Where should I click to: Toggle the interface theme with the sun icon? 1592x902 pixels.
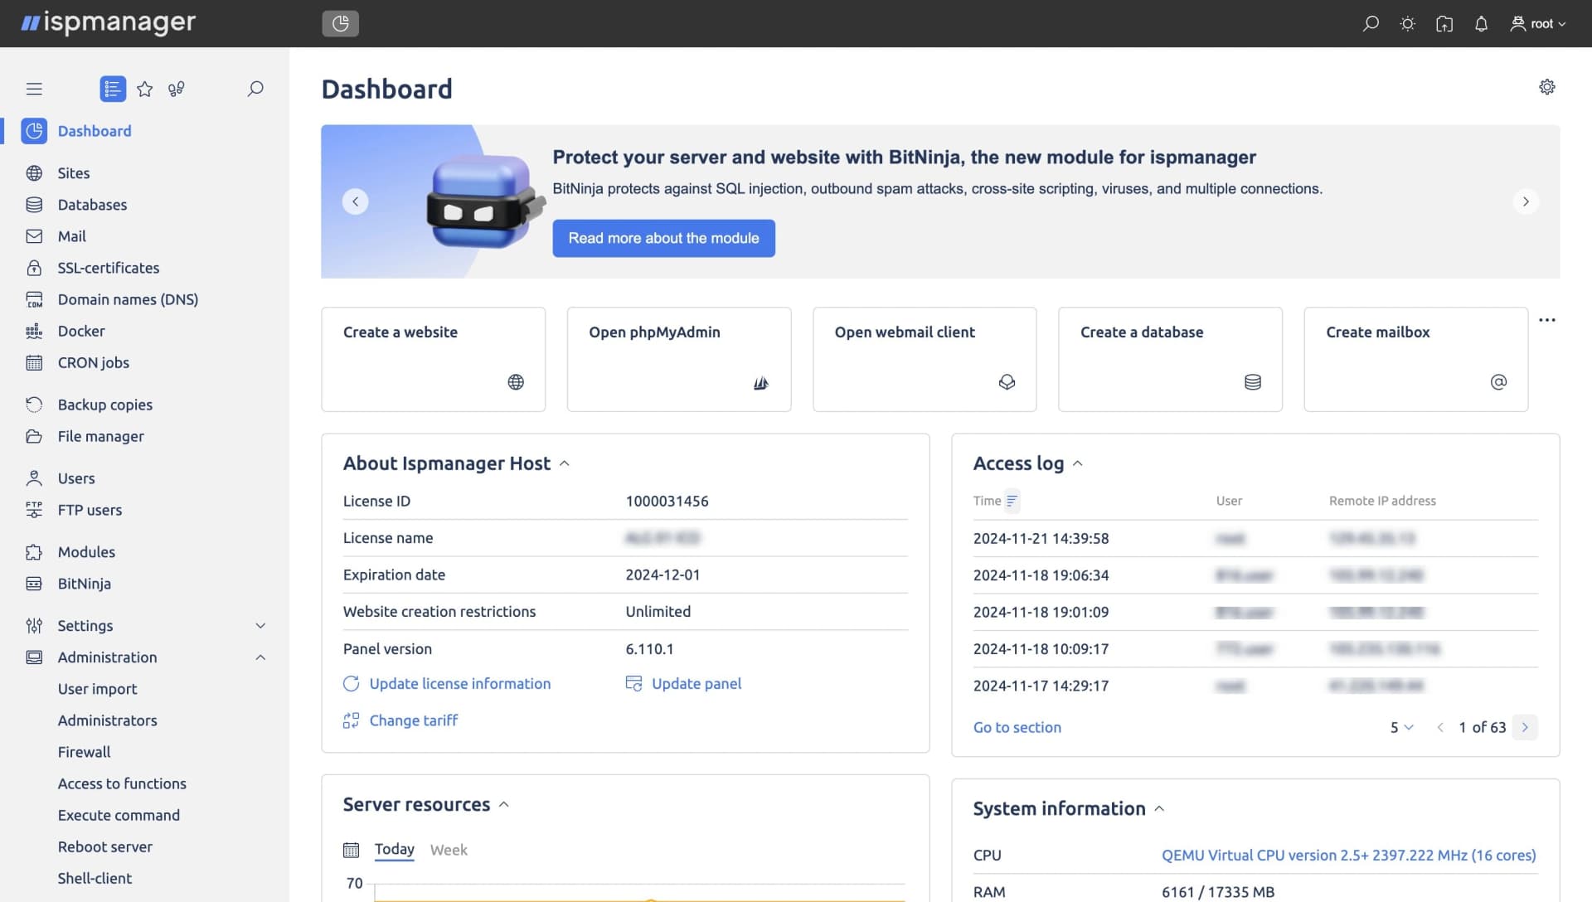1407,23
